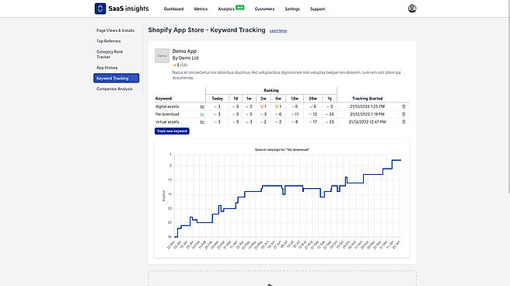
Task: Click the Demo App thumbnail
Action: 162,56
